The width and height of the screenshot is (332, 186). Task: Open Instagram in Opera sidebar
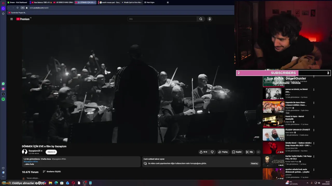coord(3,89)
